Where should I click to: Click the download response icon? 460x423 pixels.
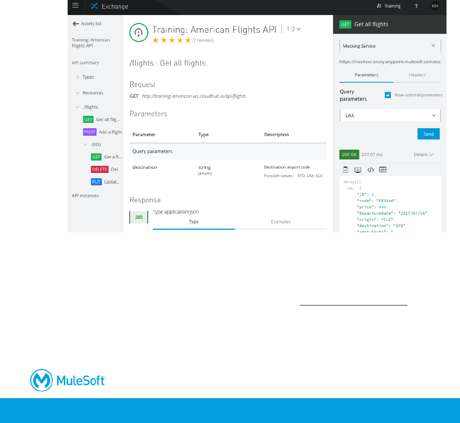click(358, 170)
